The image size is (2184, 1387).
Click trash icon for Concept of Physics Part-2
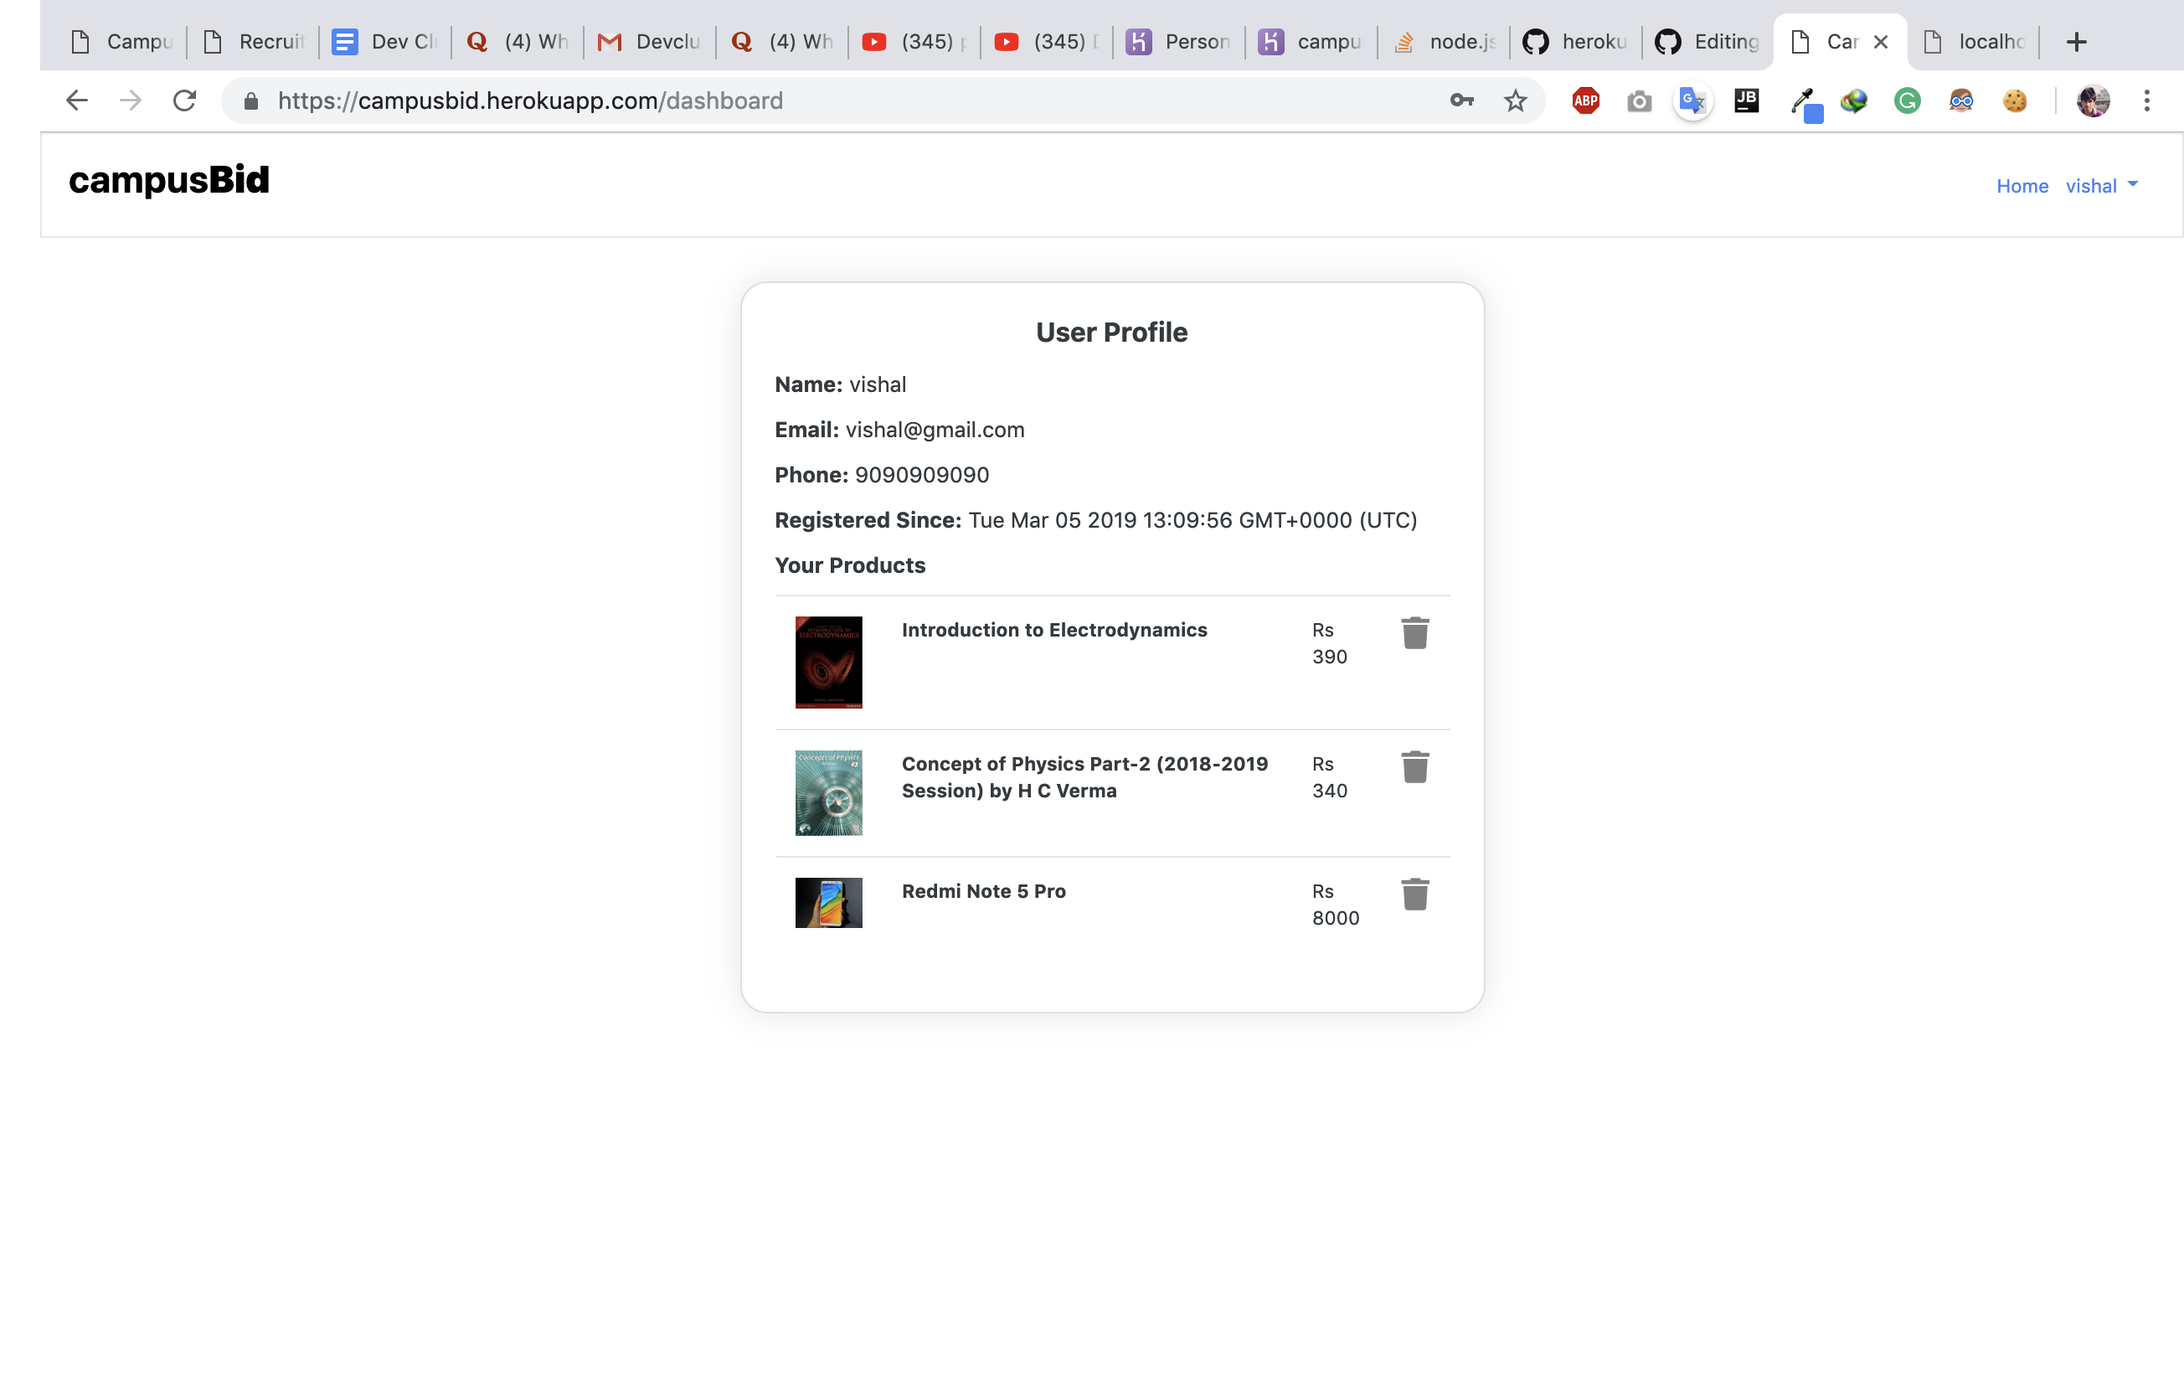coord(1415,767)
